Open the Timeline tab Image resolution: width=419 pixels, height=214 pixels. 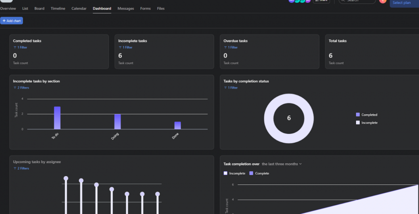point(58,9)
